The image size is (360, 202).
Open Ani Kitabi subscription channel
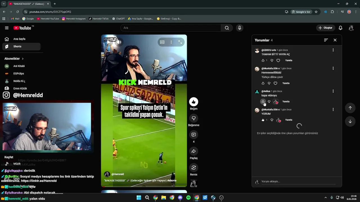tap(21, 66)
